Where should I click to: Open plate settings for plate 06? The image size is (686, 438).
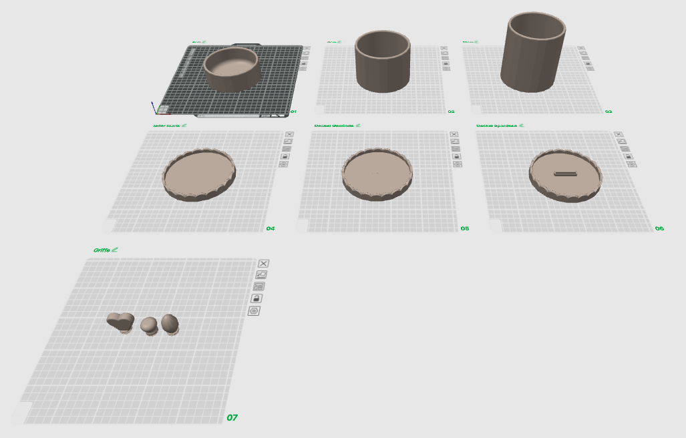tap(631, 164)
